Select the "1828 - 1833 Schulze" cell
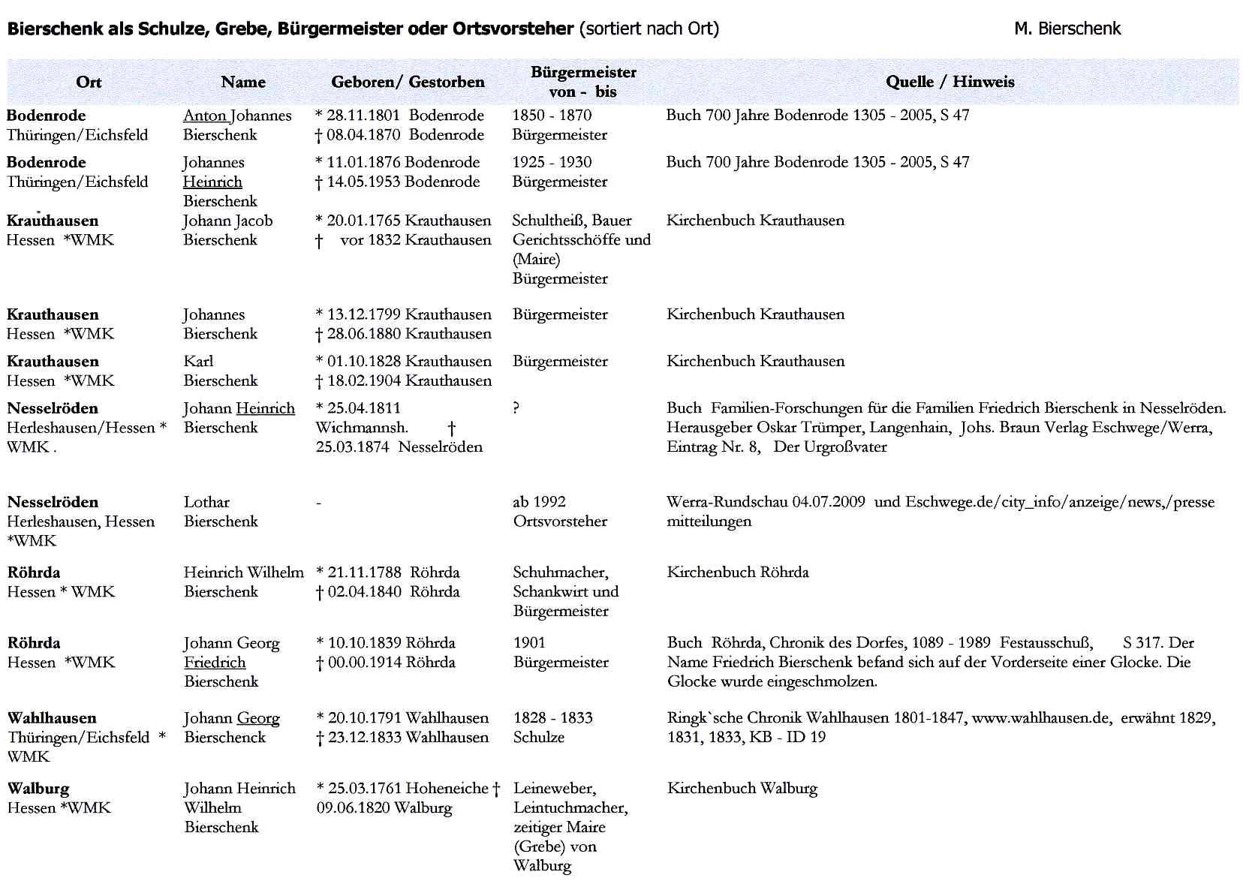The image size is (1243, 881). click(552, 728)
